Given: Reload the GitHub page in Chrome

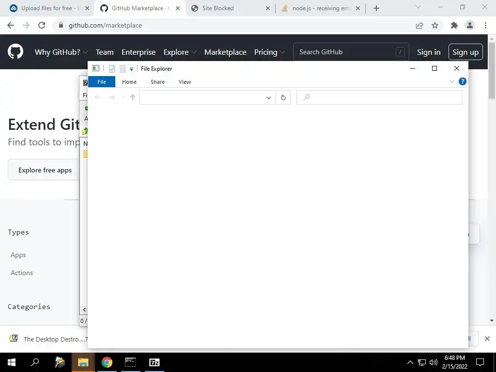Looking at the screenshot, I should click(x=42, y=25).
